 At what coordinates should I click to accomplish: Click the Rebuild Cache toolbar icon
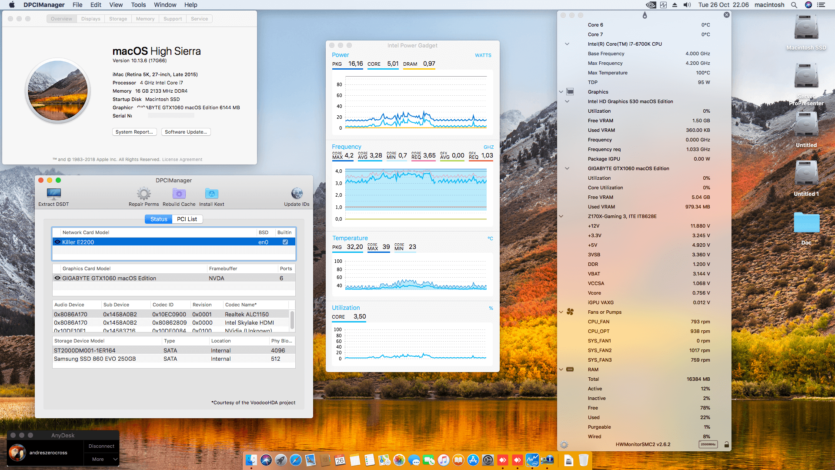click(179, 194)
